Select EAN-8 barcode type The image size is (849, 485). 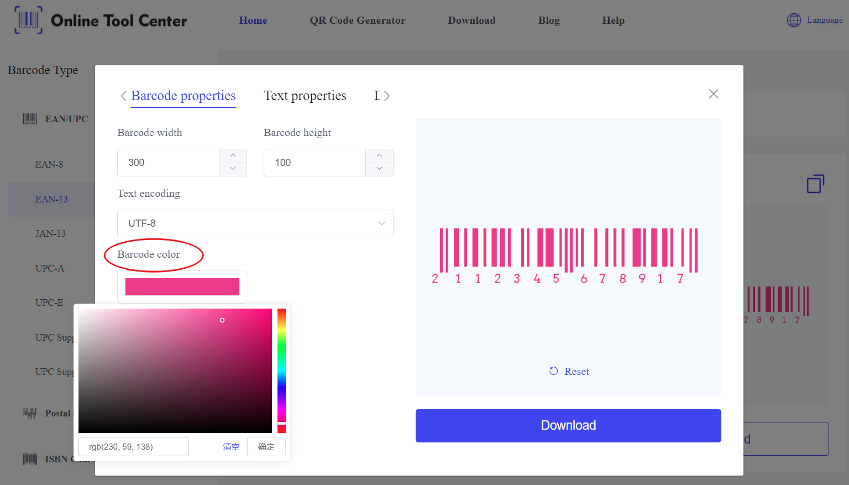(49, 164)
